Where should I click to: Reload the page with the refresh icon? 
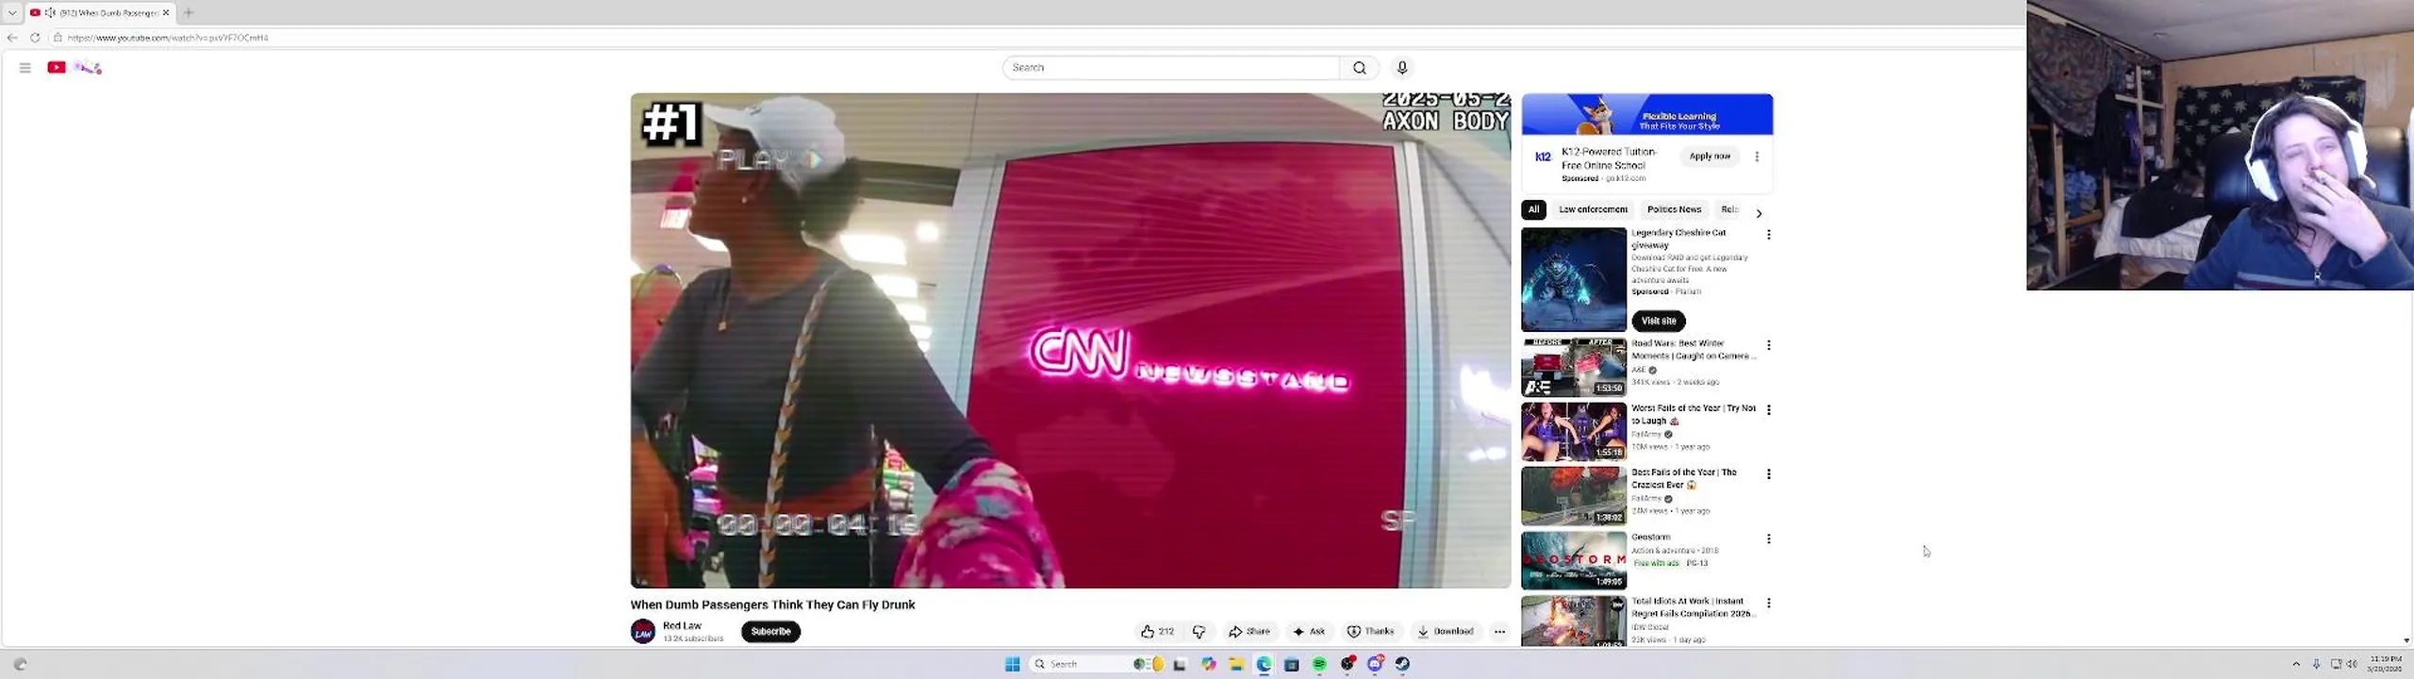(x=35, y=38)
